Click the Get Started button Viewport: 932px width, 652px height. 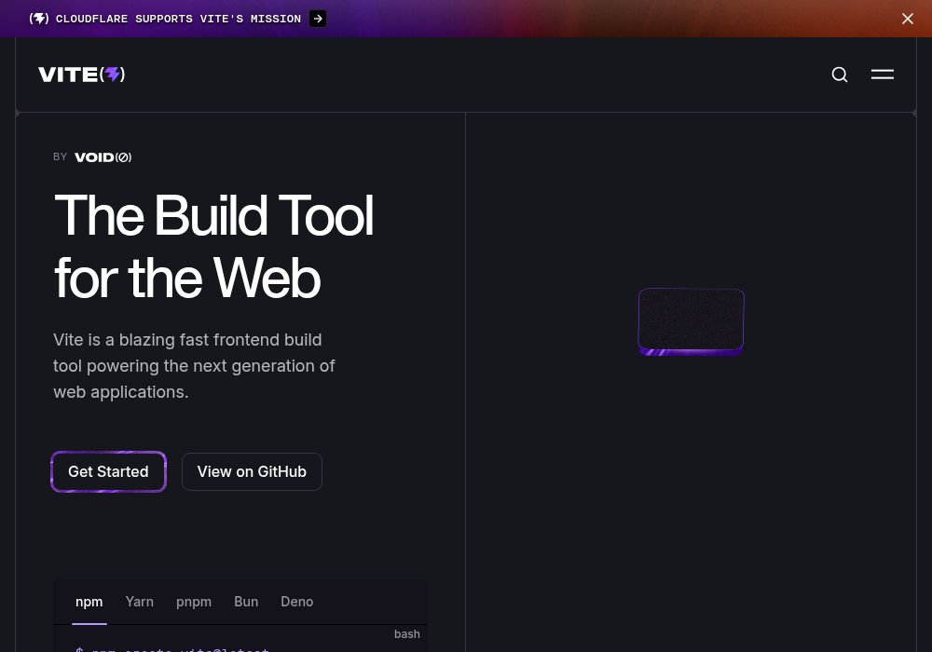108,471
